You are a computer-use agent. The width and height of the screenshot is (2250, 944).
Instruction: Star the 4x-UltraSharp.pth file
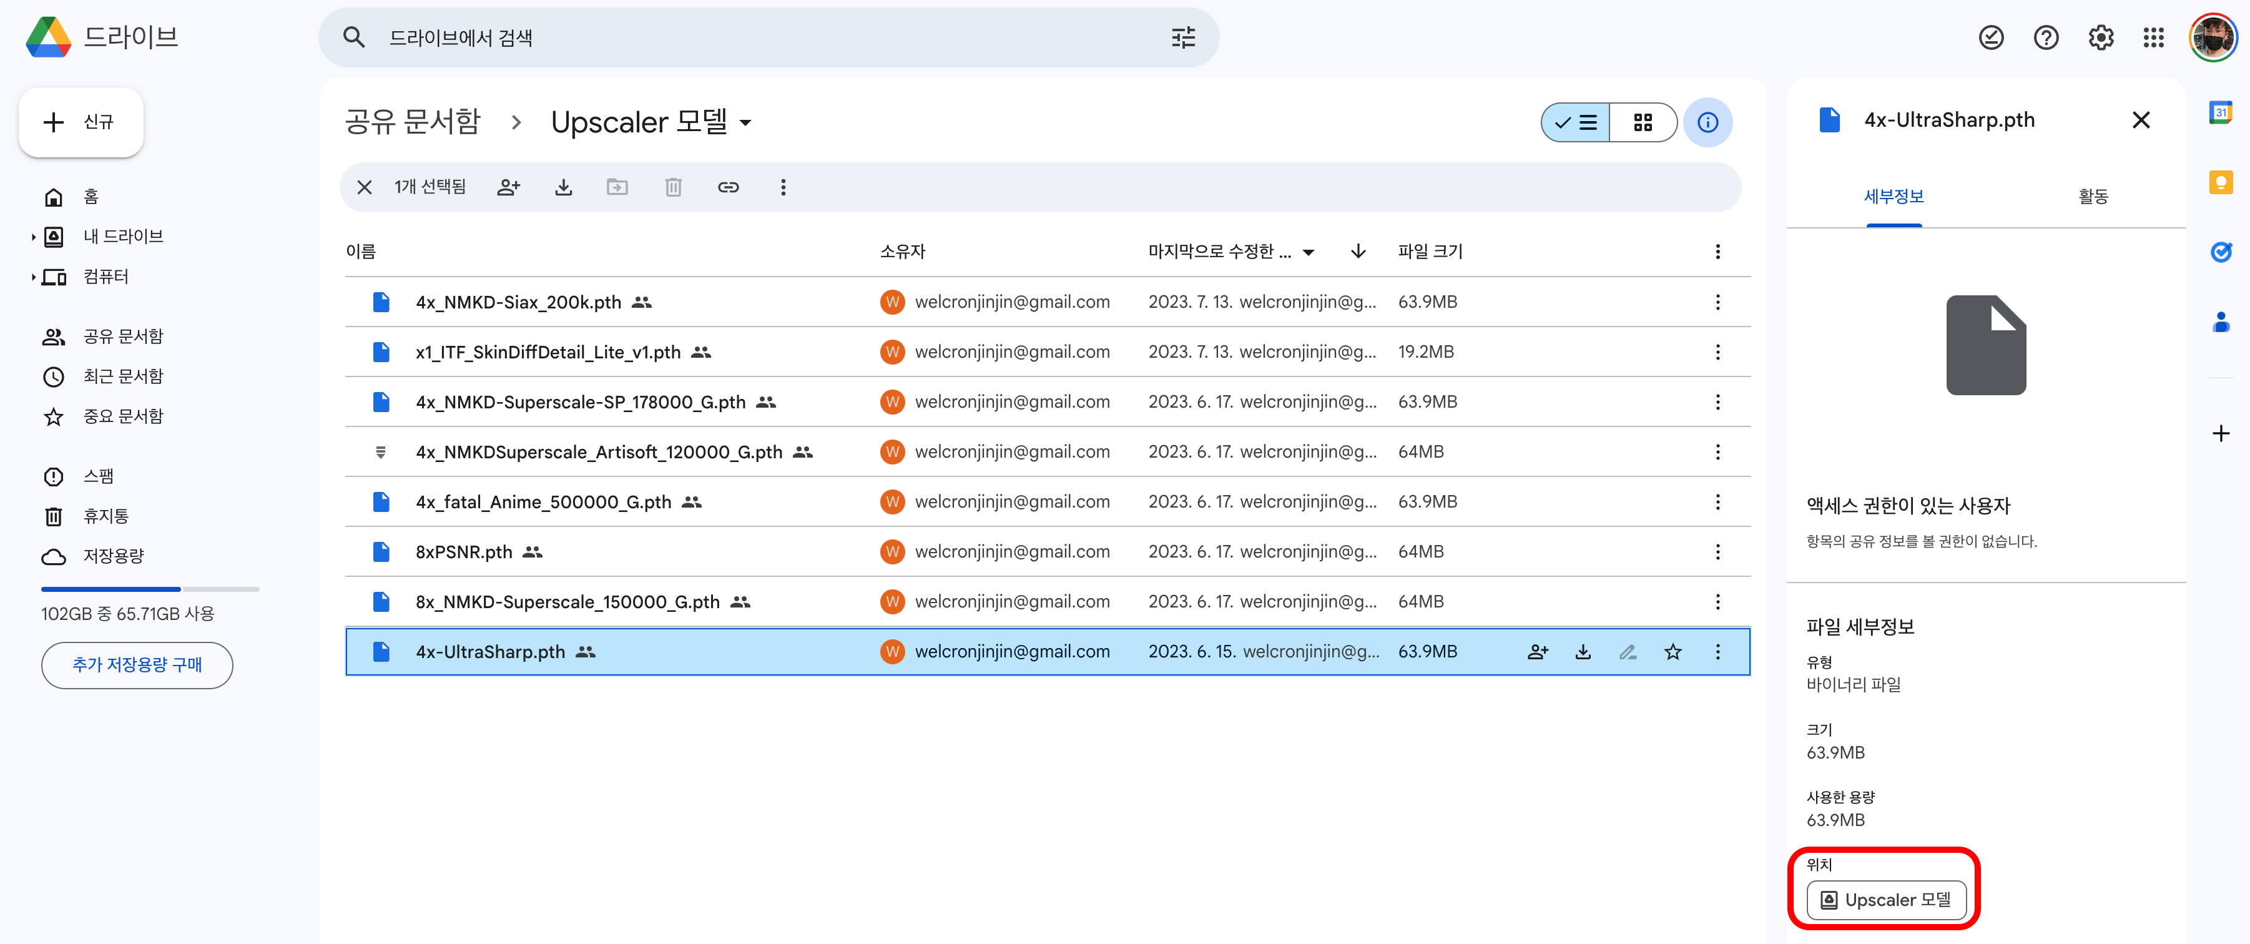[x=1672, y=651]
